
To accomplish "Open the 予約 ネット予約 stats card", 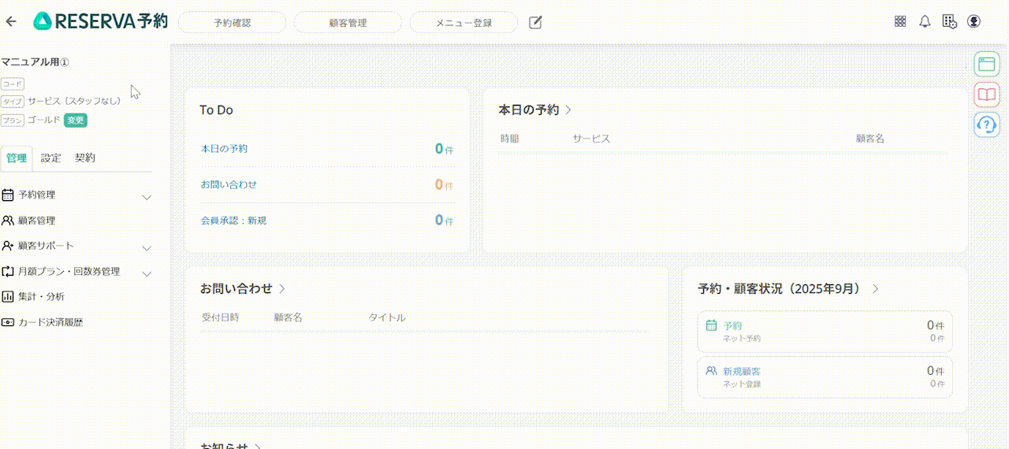I will point(825,331).
